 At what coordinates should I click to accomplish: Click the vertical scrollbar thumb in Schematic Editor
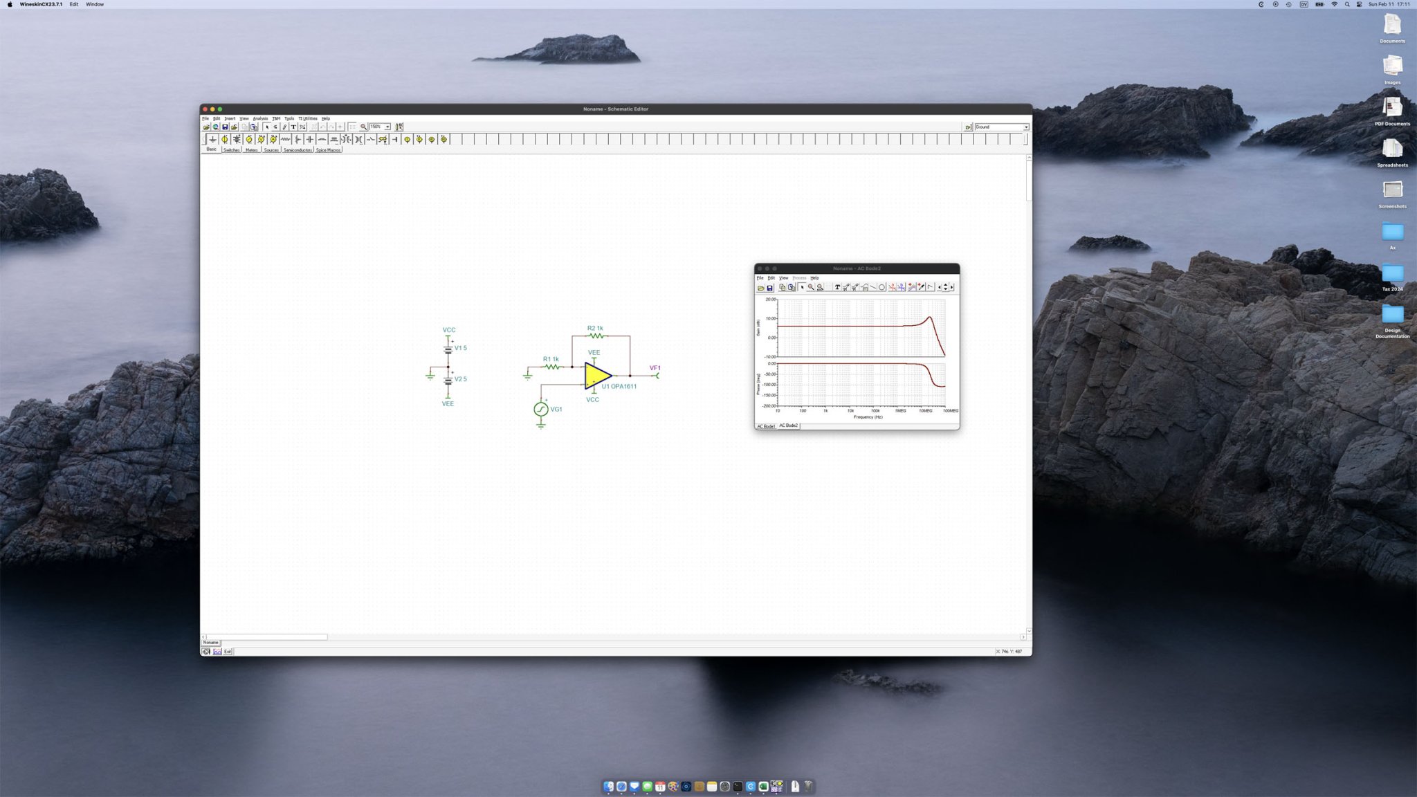click(1029, 181)
